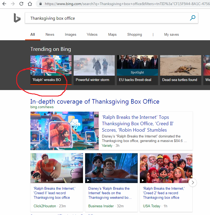Viewport: 210px width, 215px height.
Task: Open the 'Ralph' wreaks BO trending card
Action: click(x=51, y=70)
